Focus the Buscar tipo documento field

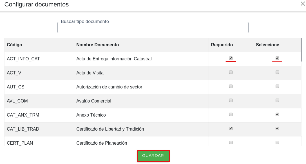pos(153,28)
